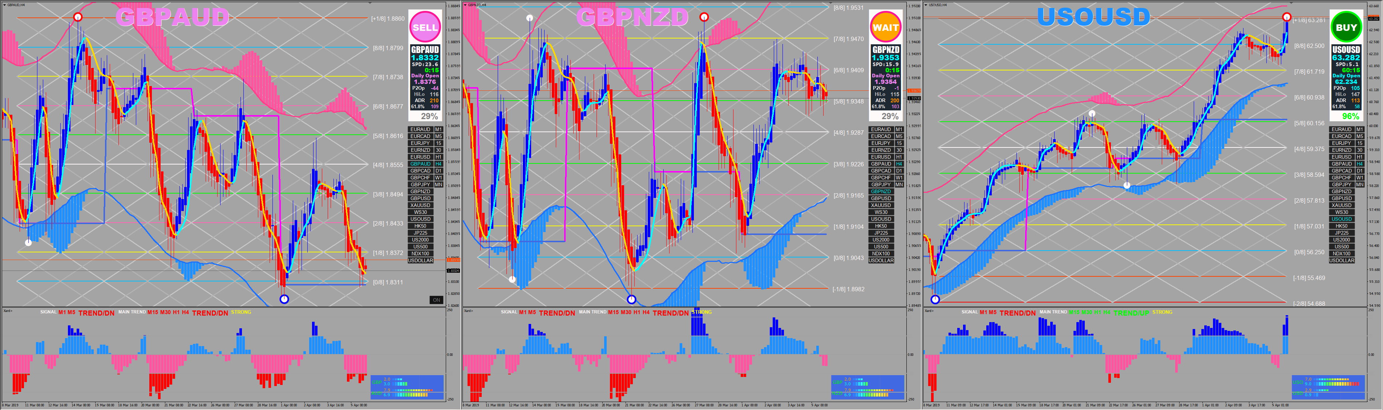Click red circle high marker on GBPAUD chart
Image resolution: width=1383 pixels, height=410 pixels.
[x=78, y=17]
